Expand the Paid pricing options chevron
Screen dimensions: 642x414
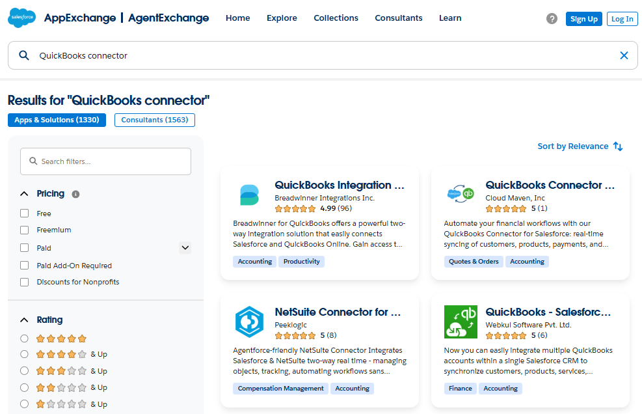coord(185,247)
